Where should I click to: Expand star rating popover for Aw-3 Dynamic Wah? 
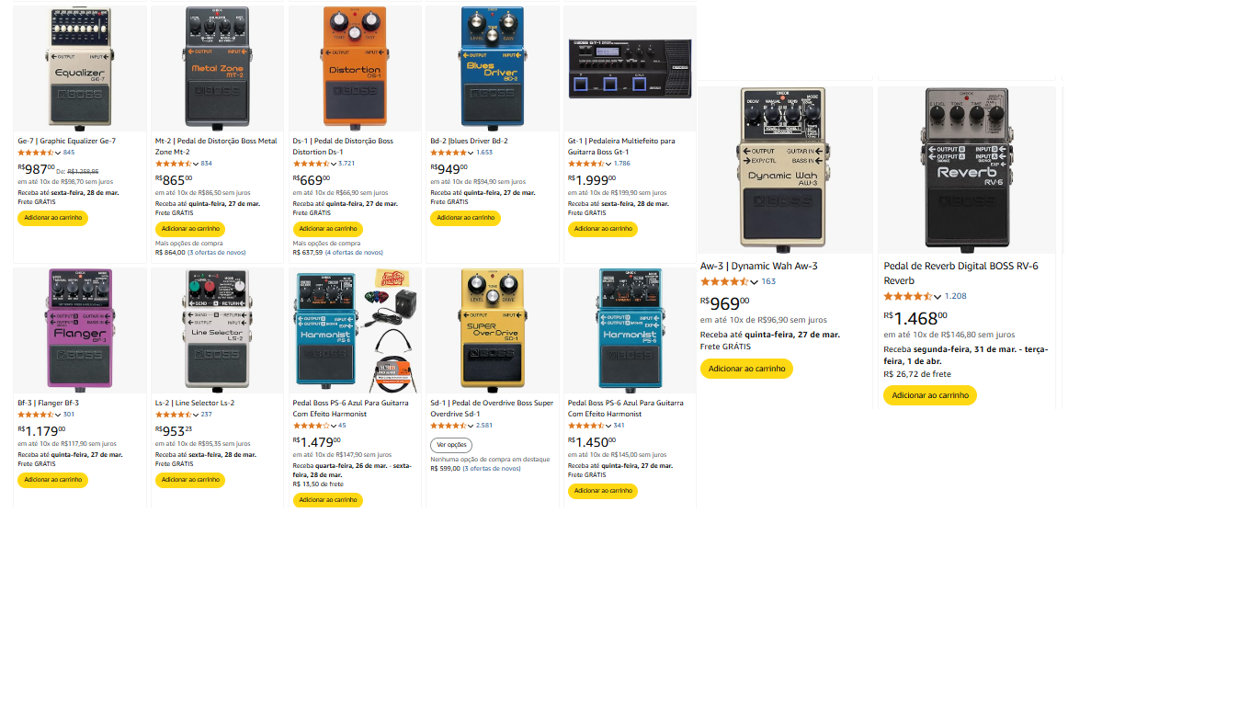(x=729, y=281)
